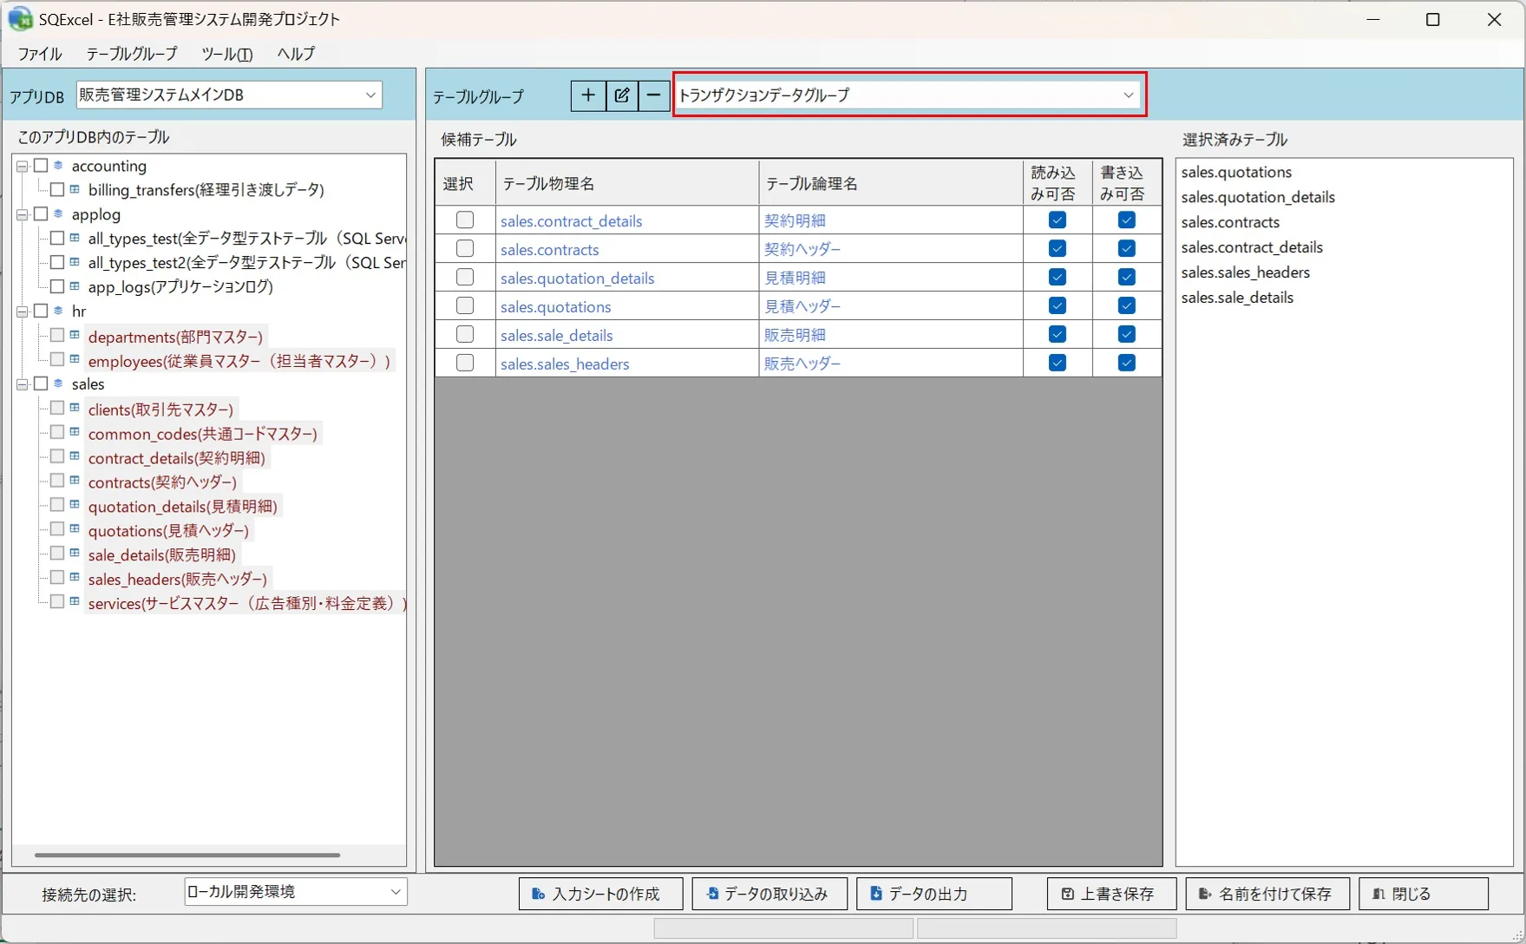Click the applog schema icon in tree
The image size is (1526, 944).
[59, 213]
